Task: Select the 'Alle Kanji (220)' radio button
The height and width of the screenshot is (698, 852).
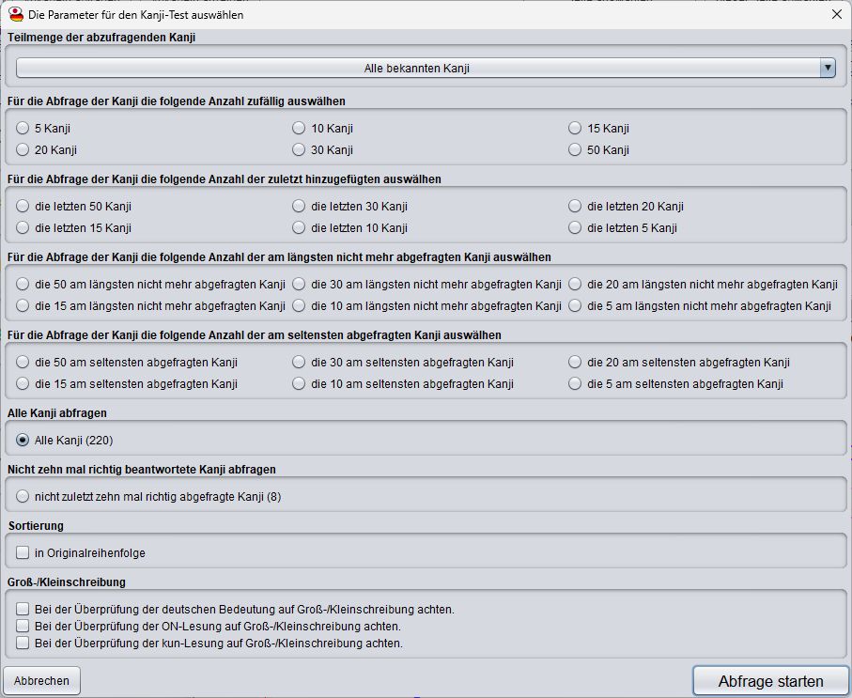Action: tap(23, 440)
